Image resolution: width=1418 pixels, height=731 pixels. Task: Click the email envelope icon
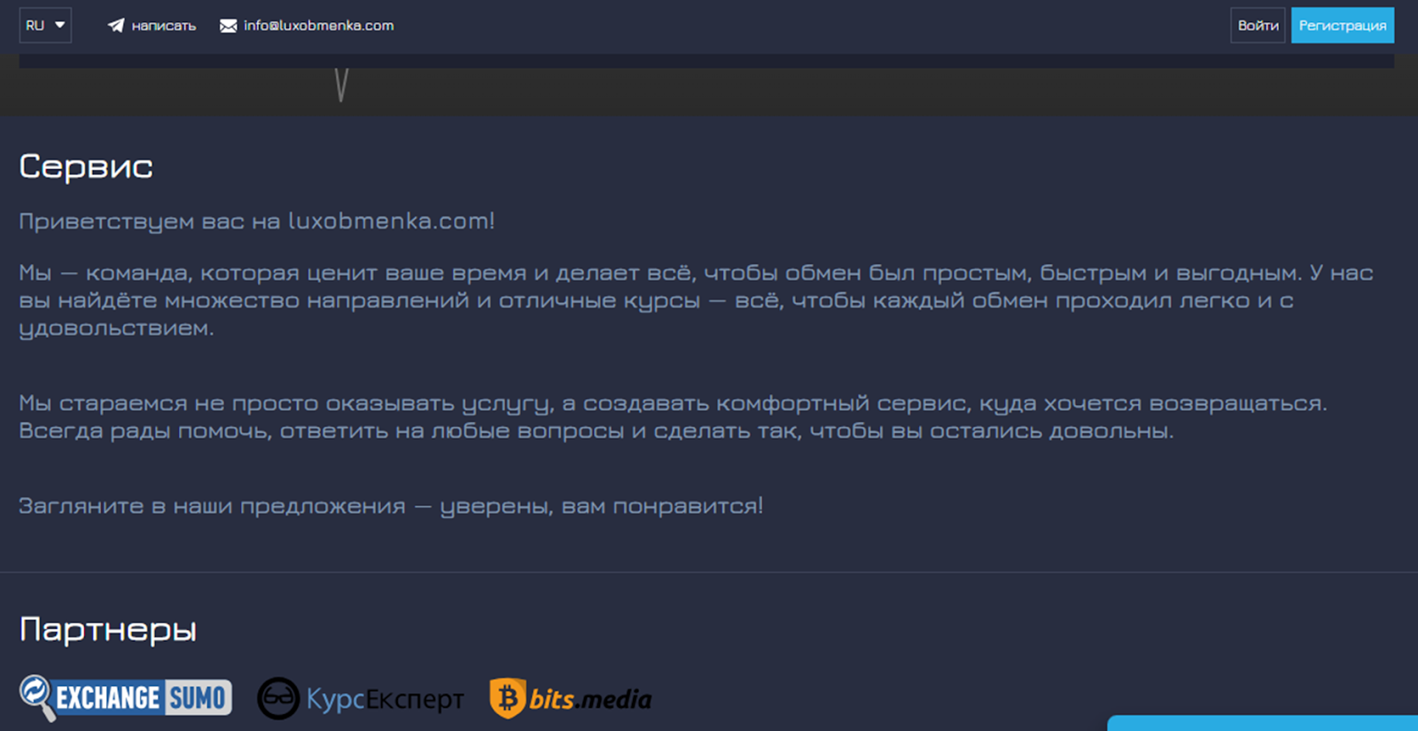(x=229, y=26)
